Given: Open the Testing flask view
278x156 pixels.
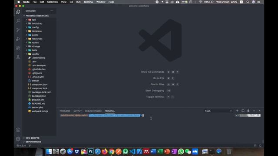Looking at the screenshot, I should pyautogui.click(x=18, y=57).
